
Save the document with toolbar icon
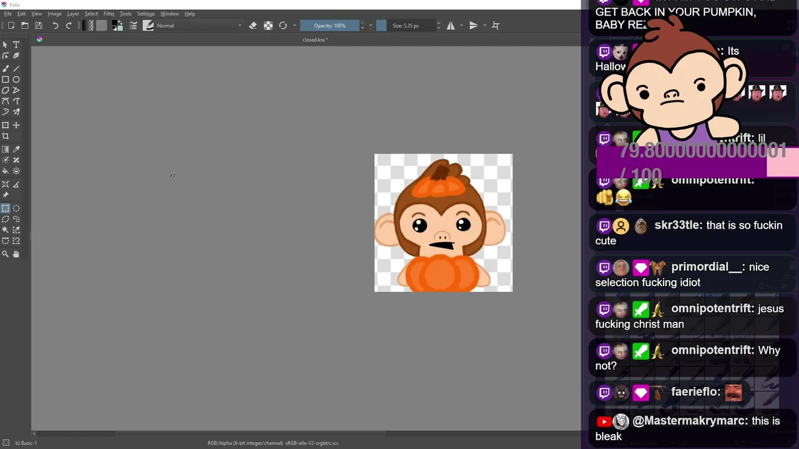pos(39,26)
